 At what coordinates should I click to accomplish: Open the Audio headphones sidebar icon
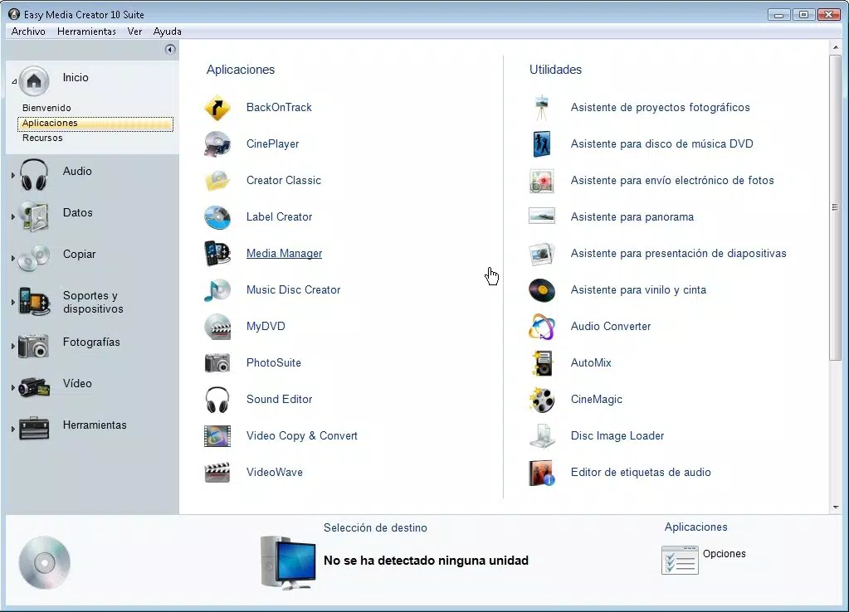tap(33, 175)
